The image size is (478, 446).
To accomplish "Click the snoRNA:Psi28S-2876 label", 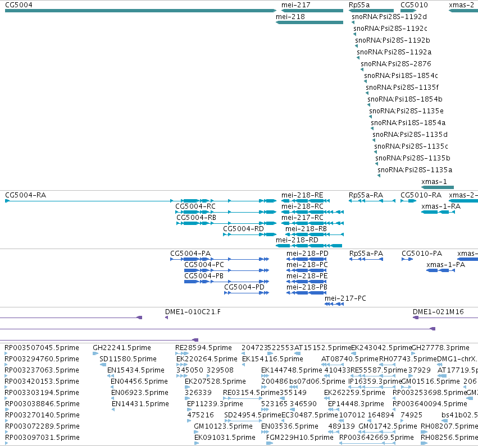I will coord(395,64).
